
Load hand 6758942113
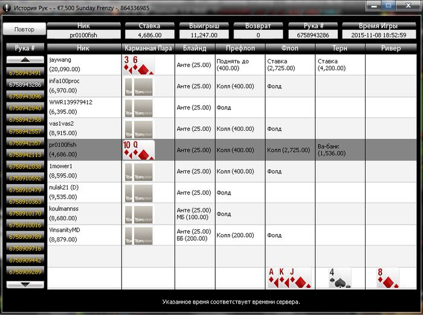[25, 154]
